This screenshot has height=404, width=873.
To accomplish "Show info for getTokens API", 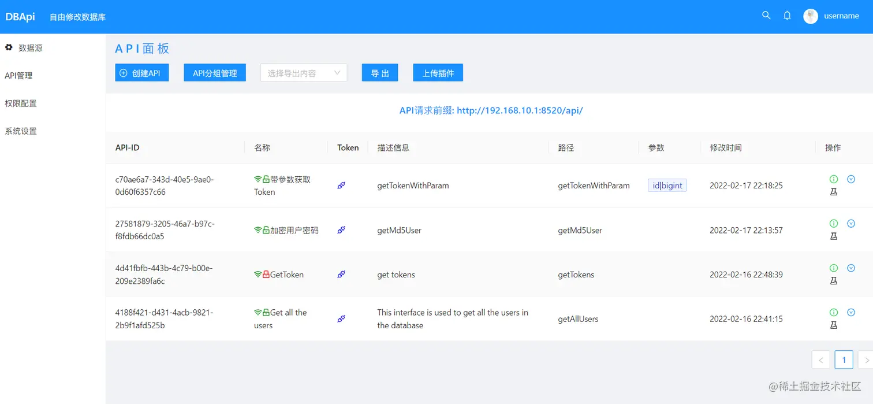I will click(833, 268).
